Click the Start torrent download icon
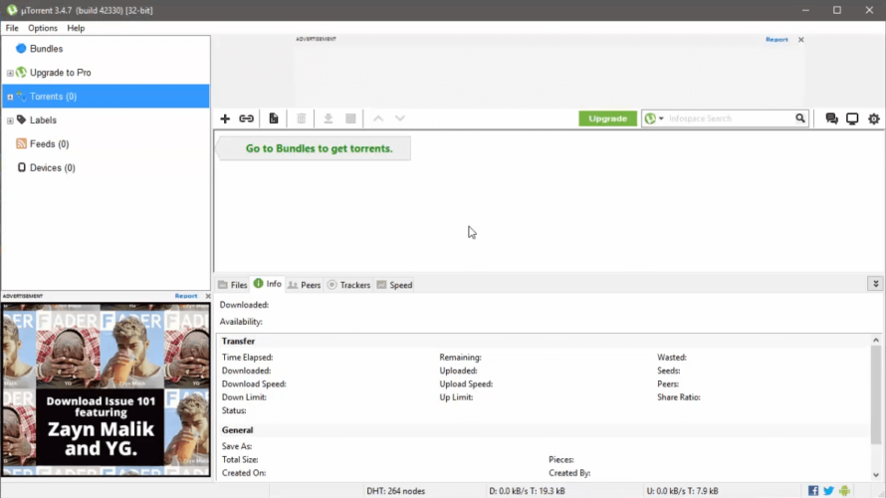 click(x=329, y=119)
